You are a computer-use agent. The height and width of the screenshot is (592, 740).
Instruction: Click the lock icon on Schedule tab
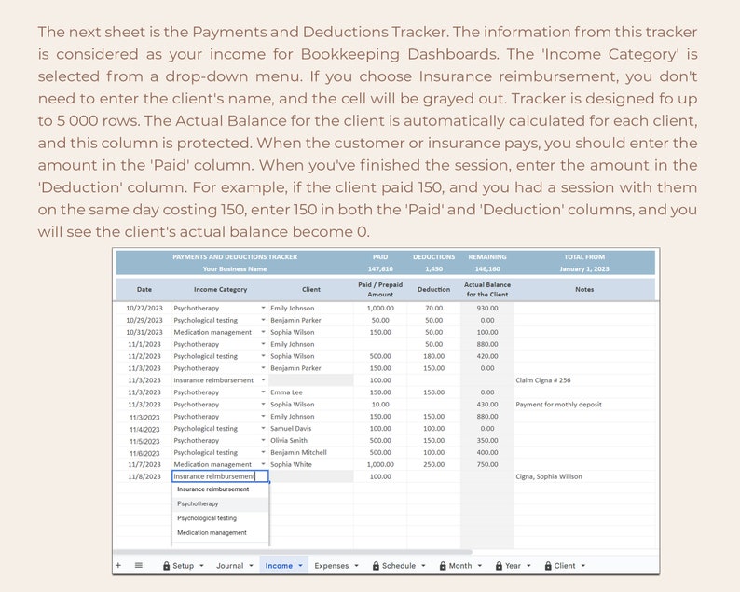376,566
